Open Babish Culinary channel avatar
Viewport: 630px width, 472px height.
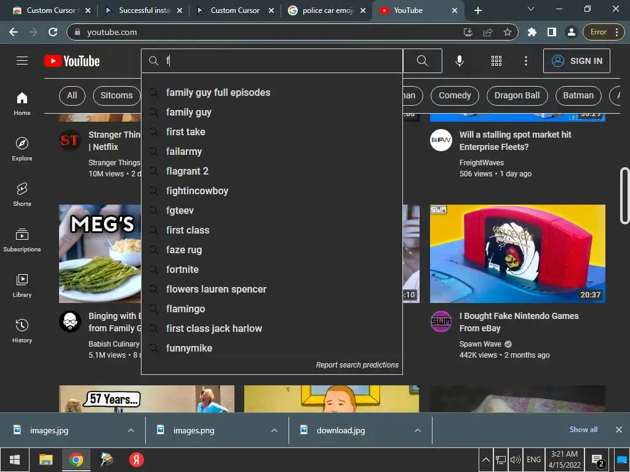click(70, 321)
